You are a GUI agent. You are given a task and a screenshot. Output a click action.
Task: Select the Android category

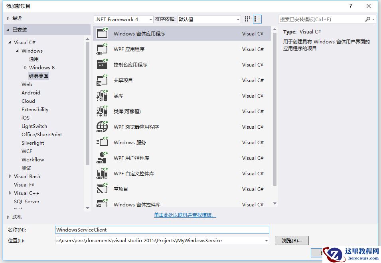coord(31,93)
